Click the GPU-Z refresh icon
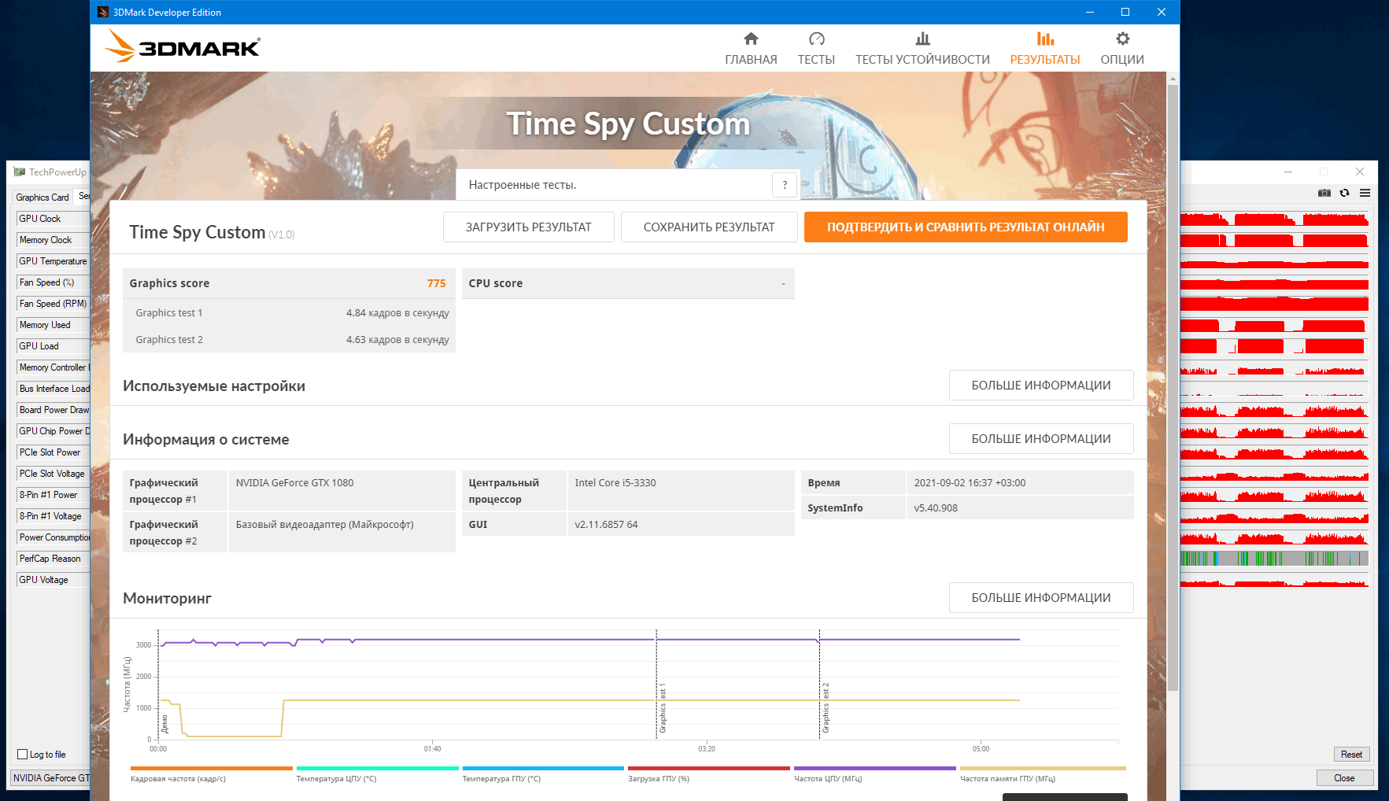This screenshot has height=801, width=1389. pos(1345,193)
